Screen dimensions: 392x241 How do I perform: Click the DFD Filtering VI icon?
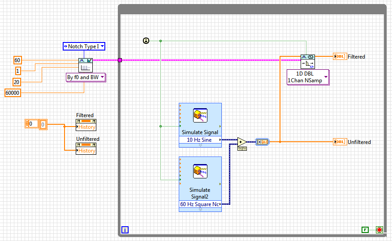point(307,61)
